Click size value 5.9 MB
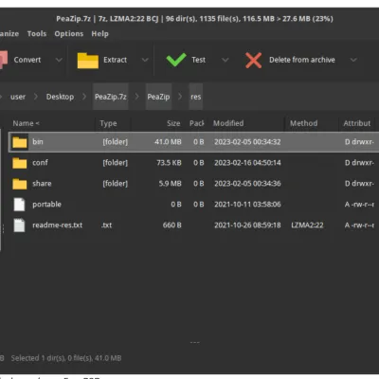Image resolution: width=379 pixels, height=379 pixels. click(x=170, y=184)
